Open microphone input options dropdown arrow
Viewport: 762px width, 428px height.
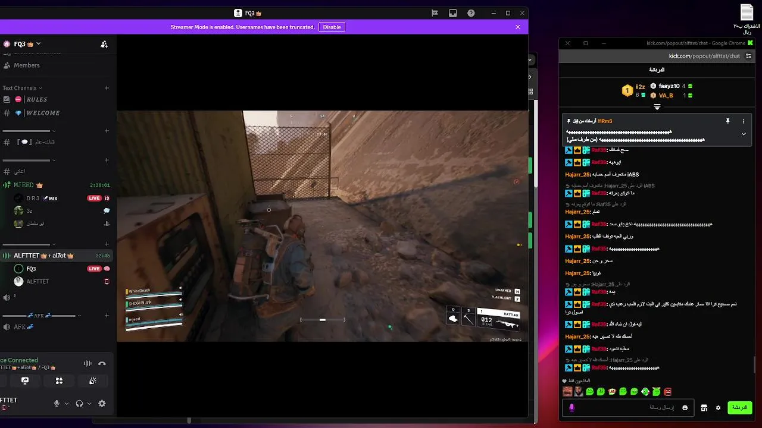pos(67,404)
